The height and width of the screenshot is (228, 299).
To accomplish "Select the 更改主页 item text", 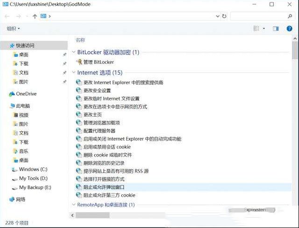I will pyautogui.click(x=93, y=114).
